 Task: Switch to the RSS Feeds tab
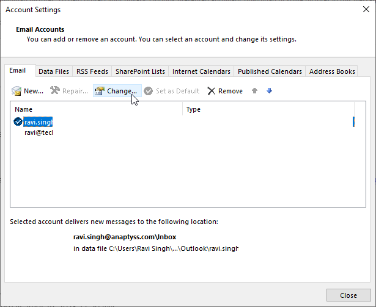point(92,71)
